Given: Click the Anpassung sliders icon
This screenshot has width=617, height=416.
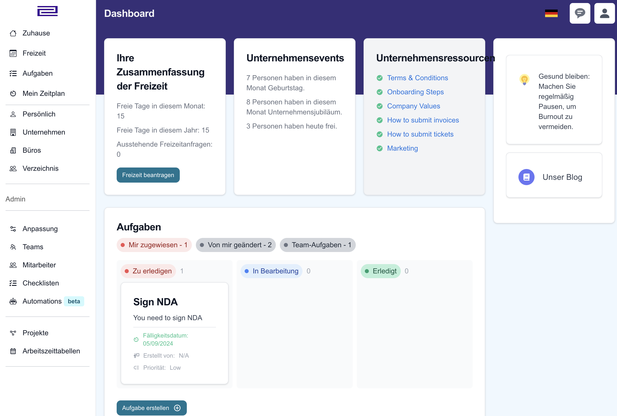Looking at the screenshot, I should (x=13, y=229).
